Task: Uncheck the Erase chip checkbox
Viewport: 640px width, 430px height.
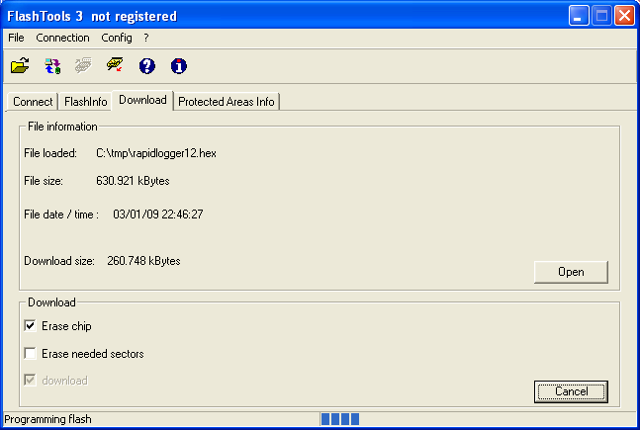Action: [x=30, y=326]
